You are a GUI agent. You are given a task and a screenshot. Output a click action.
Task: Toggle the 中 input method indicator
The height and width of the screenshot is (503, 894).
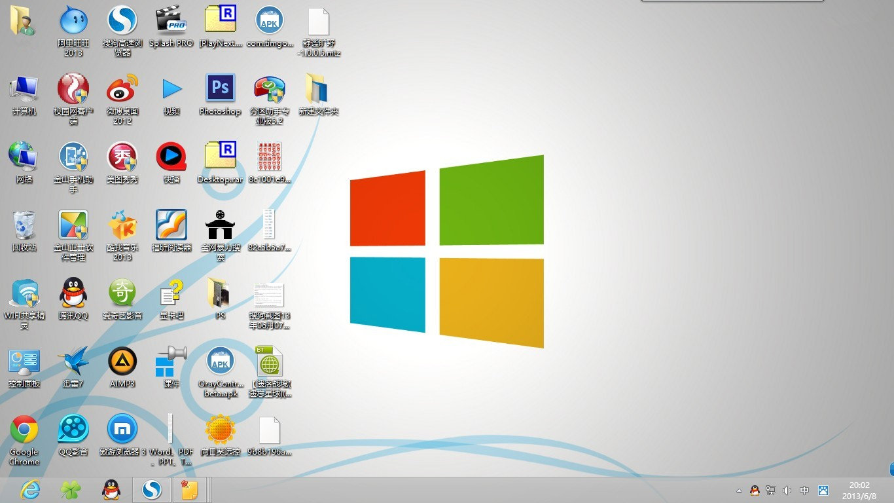click(804, 490)
